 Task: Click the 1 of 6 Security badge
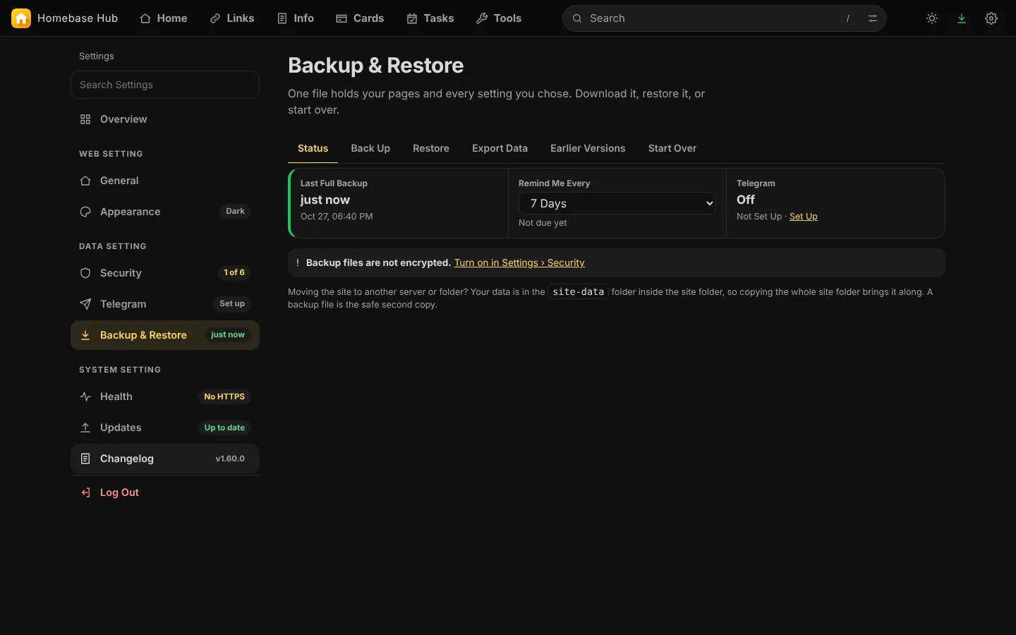point(234,272)
